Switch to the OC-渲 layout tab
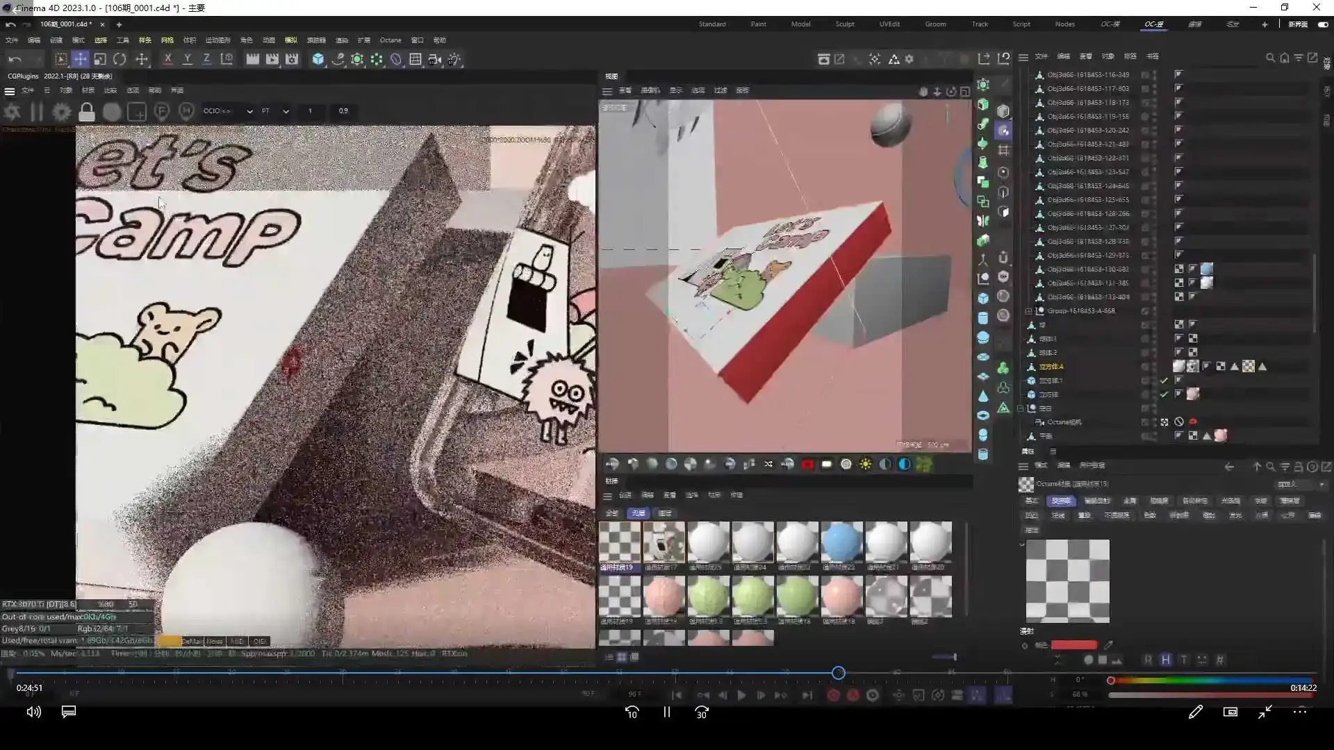Screen dimensions: 1334x750 pyautogui.click(x=1153, y=24)
